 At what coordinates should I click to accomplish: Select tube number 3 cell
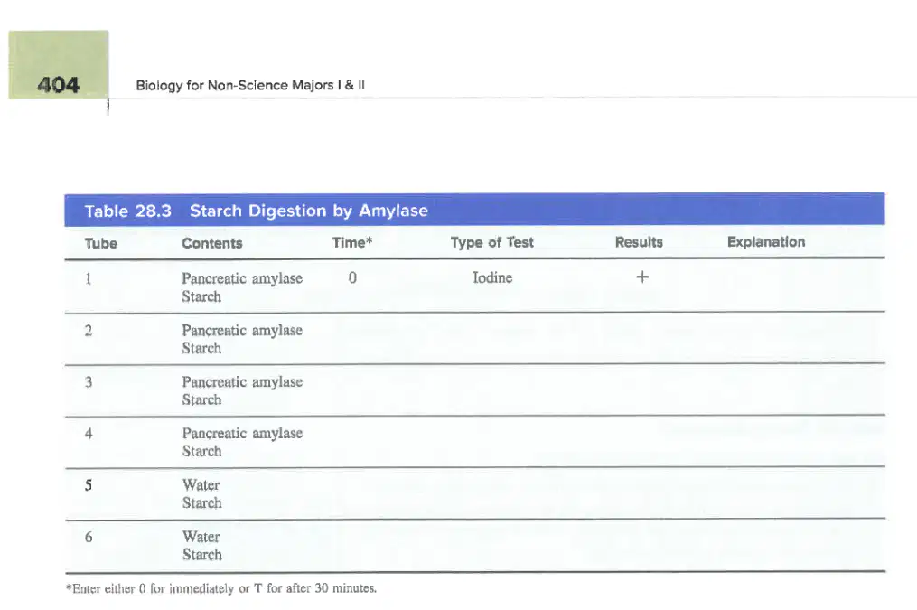tap(89, 382)
